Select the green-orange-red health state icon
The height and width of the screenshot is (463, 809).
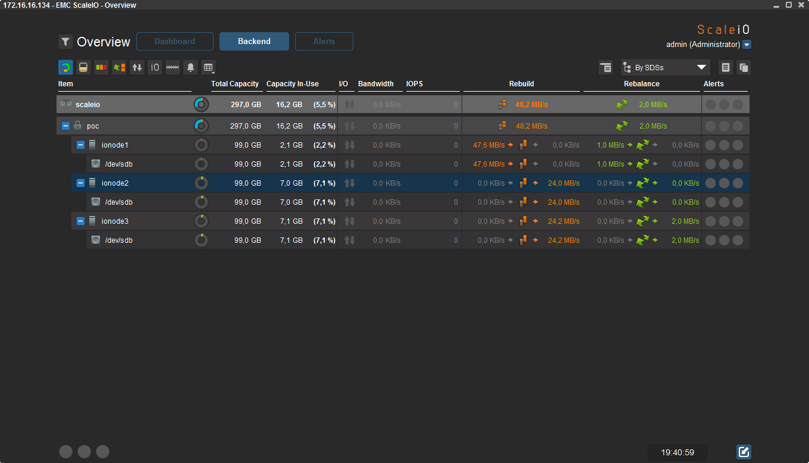(x=101, y=67)
